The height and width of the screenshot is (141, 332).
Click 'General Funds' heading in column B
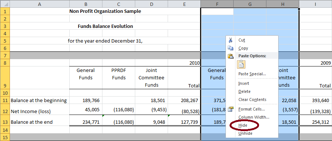[86, 74]
